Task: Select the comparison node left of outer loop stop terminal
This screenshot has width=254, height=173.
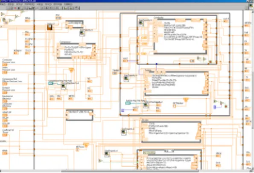Action: [222, 103]
